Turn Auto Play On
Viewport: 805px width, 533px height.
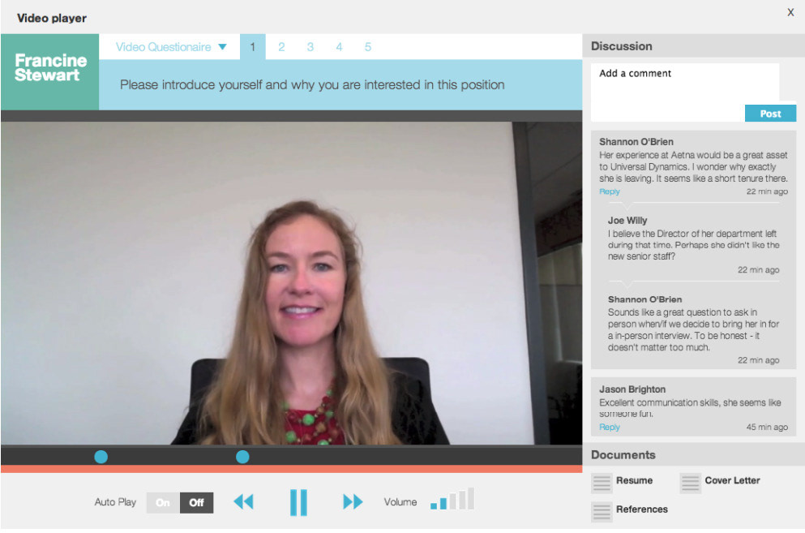(x=163, y=503)
